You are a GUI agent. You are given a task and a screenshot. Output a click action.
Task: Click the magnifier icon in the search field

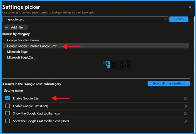coord(5,19)
